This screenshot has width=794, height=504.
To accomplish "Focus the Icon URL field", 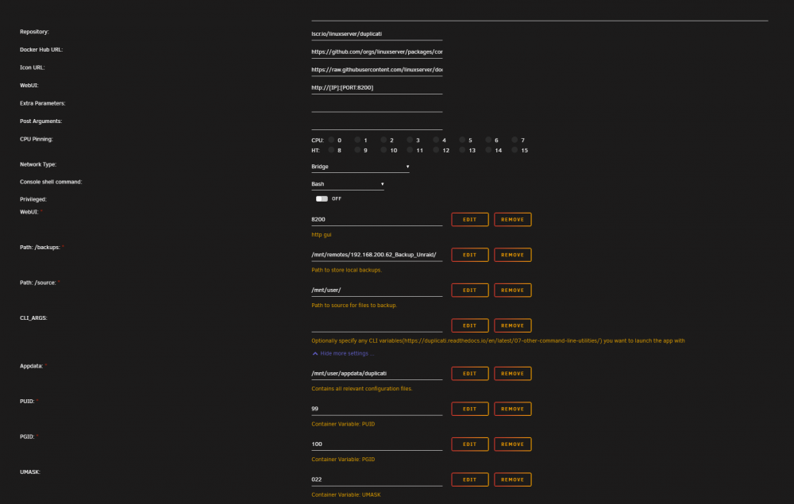I will point(376,70).
